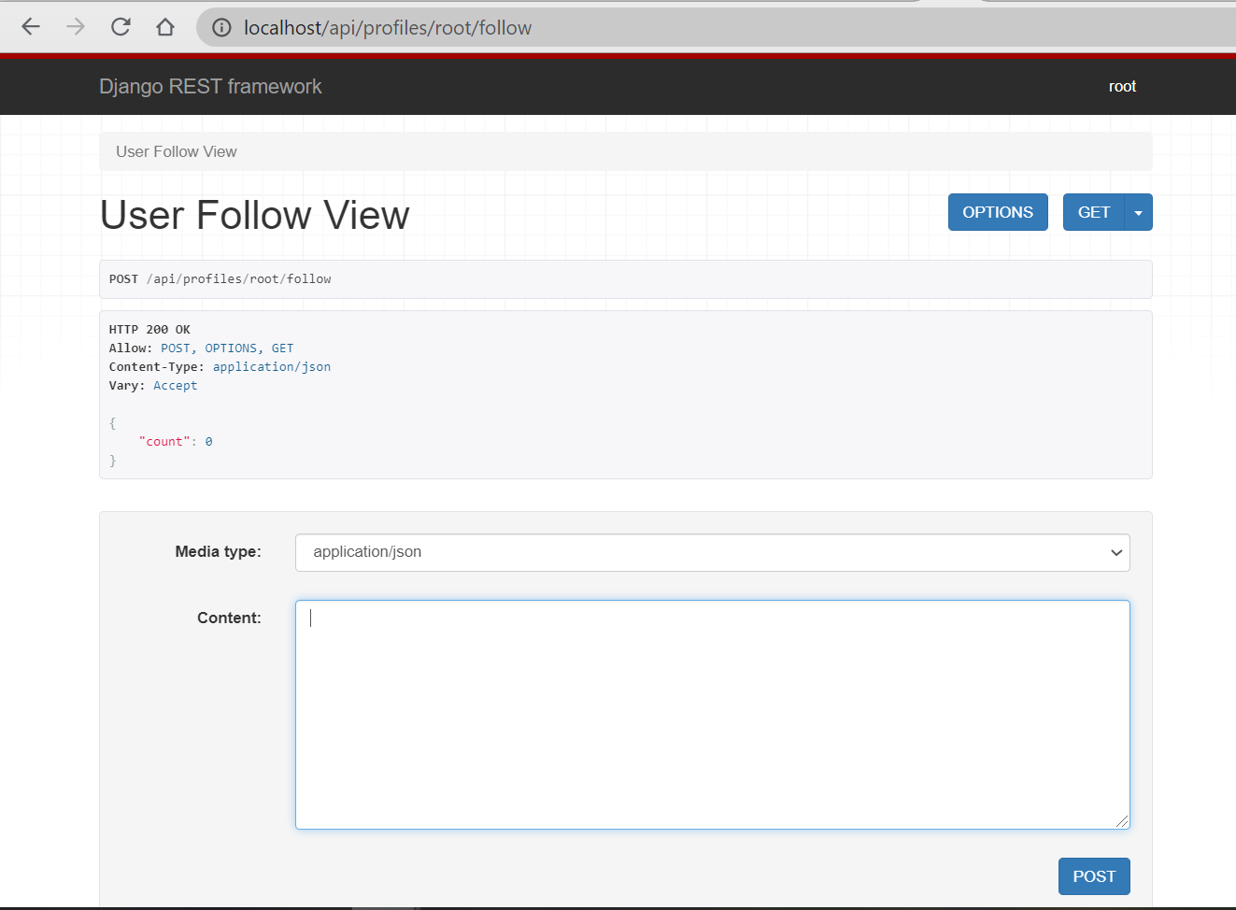Reload the page with the refresh icon
1236x910 pixels.
[121, 27]
